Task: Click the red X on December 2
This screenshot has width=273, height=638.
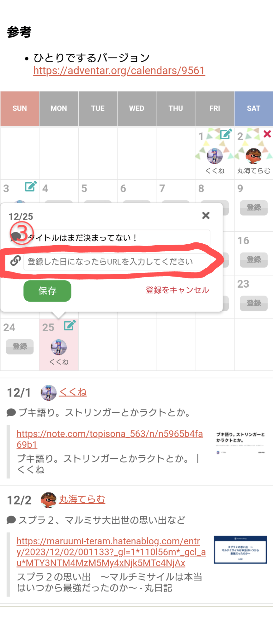Action: pyautogui.click(x=267, y=134)
